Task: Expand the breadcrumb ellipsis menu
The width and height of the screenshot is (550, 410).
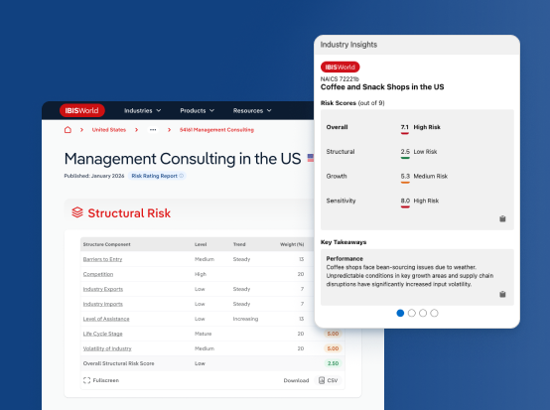Action: 153,130
